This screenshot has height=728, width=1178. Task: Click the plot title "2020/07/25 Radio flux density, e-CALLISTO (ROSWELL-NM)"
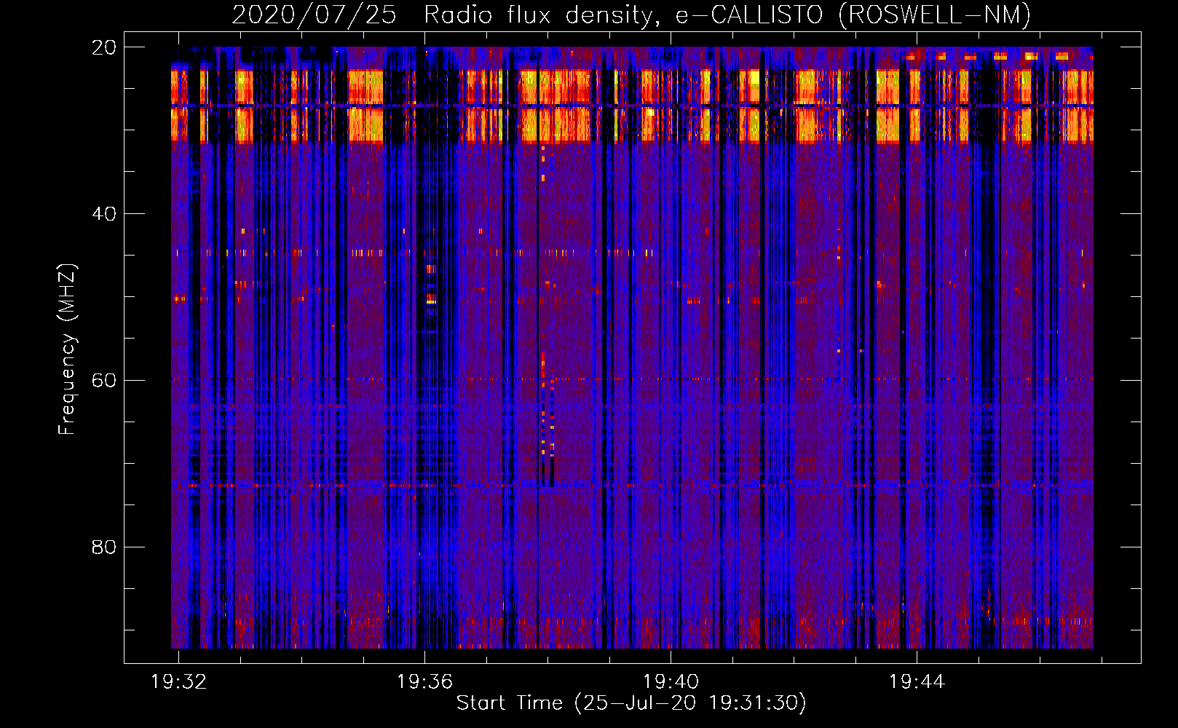point(631,15)
